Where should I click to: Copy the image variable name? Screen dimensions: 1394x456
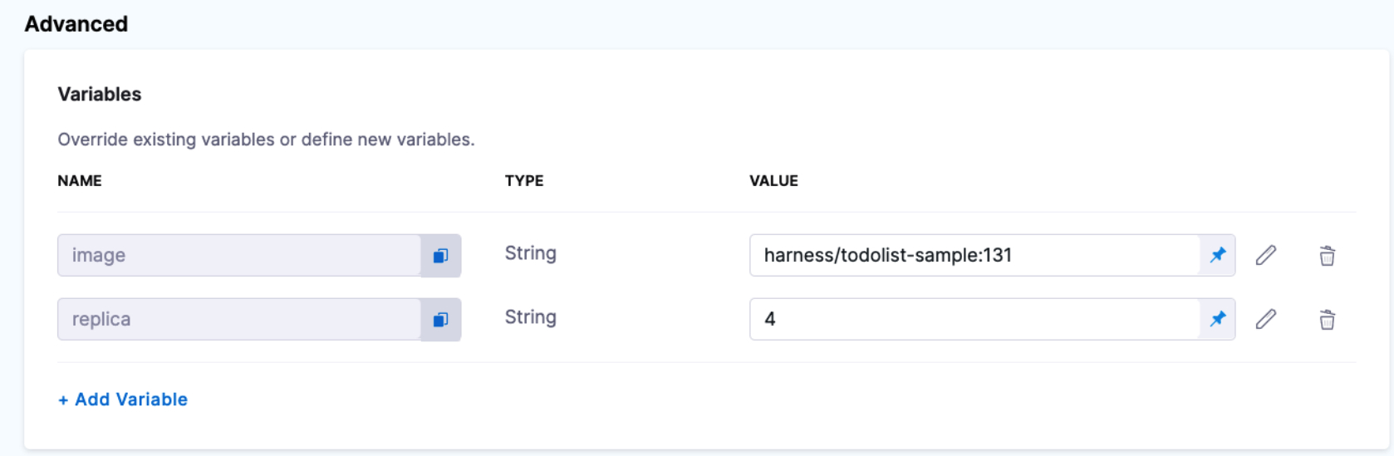(x=440, y=256)
